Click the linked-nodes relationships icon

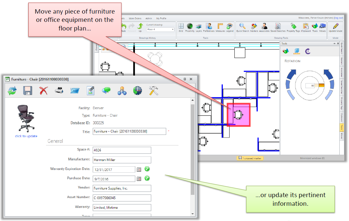point(122,91)
